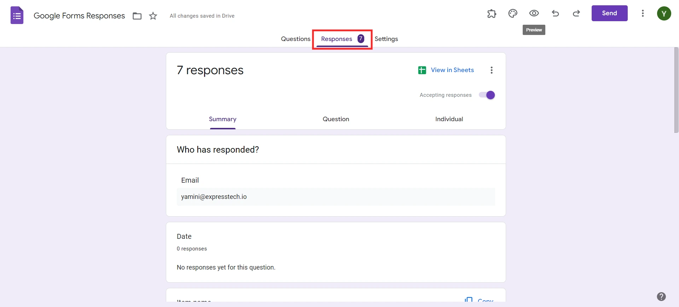Open the Google Forms home icon
679x307 pixels.
17,16
